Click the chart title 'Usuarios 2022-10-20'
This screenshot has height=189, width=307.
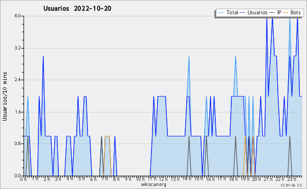click(77, 9)
